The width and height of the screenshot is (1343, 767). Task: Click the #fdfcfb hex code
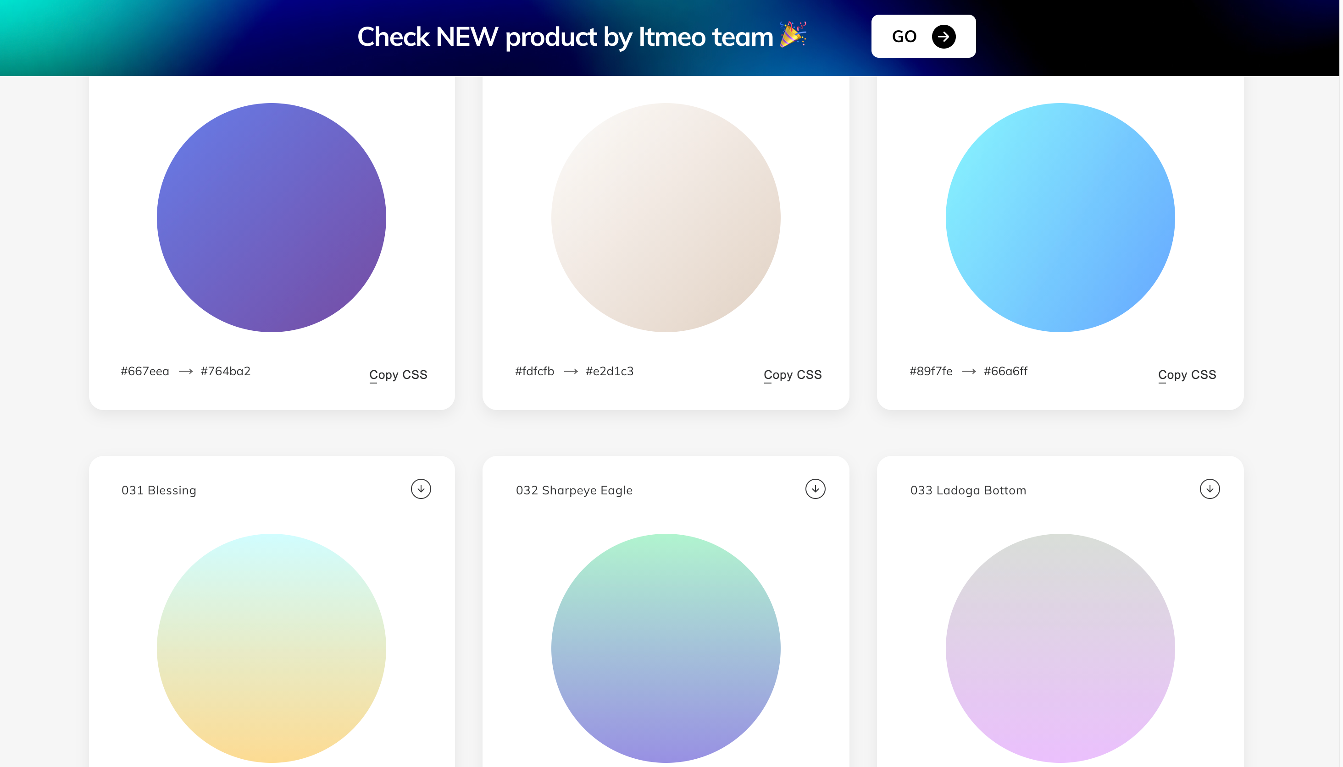point(535,372)
